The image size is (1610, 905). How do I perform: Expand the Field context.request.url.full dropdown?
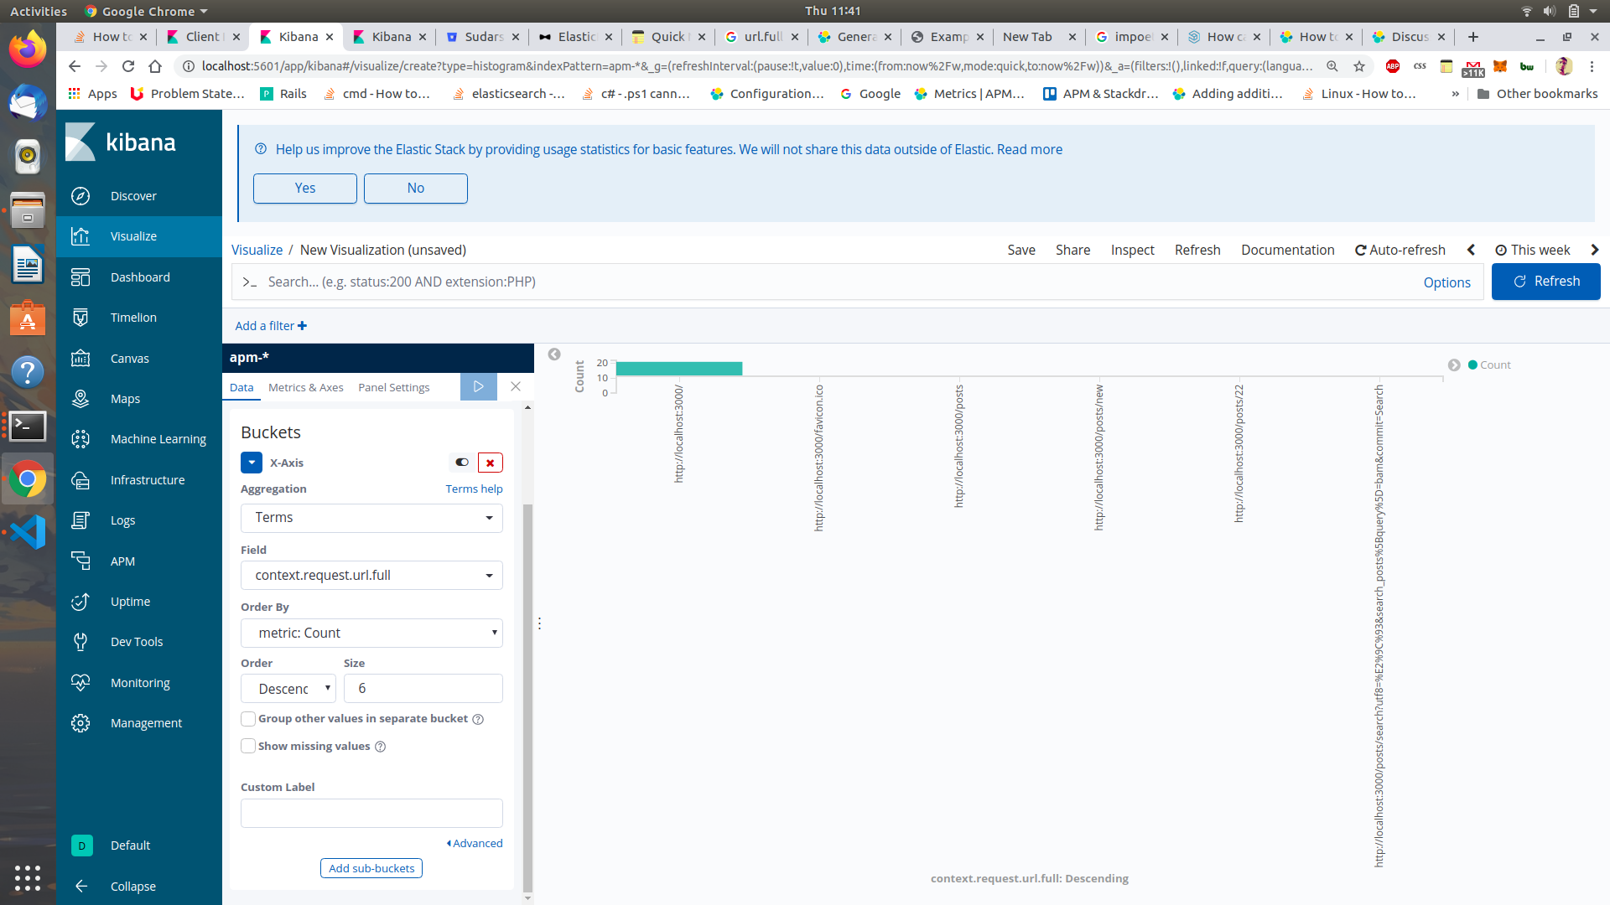coord(371,576)
